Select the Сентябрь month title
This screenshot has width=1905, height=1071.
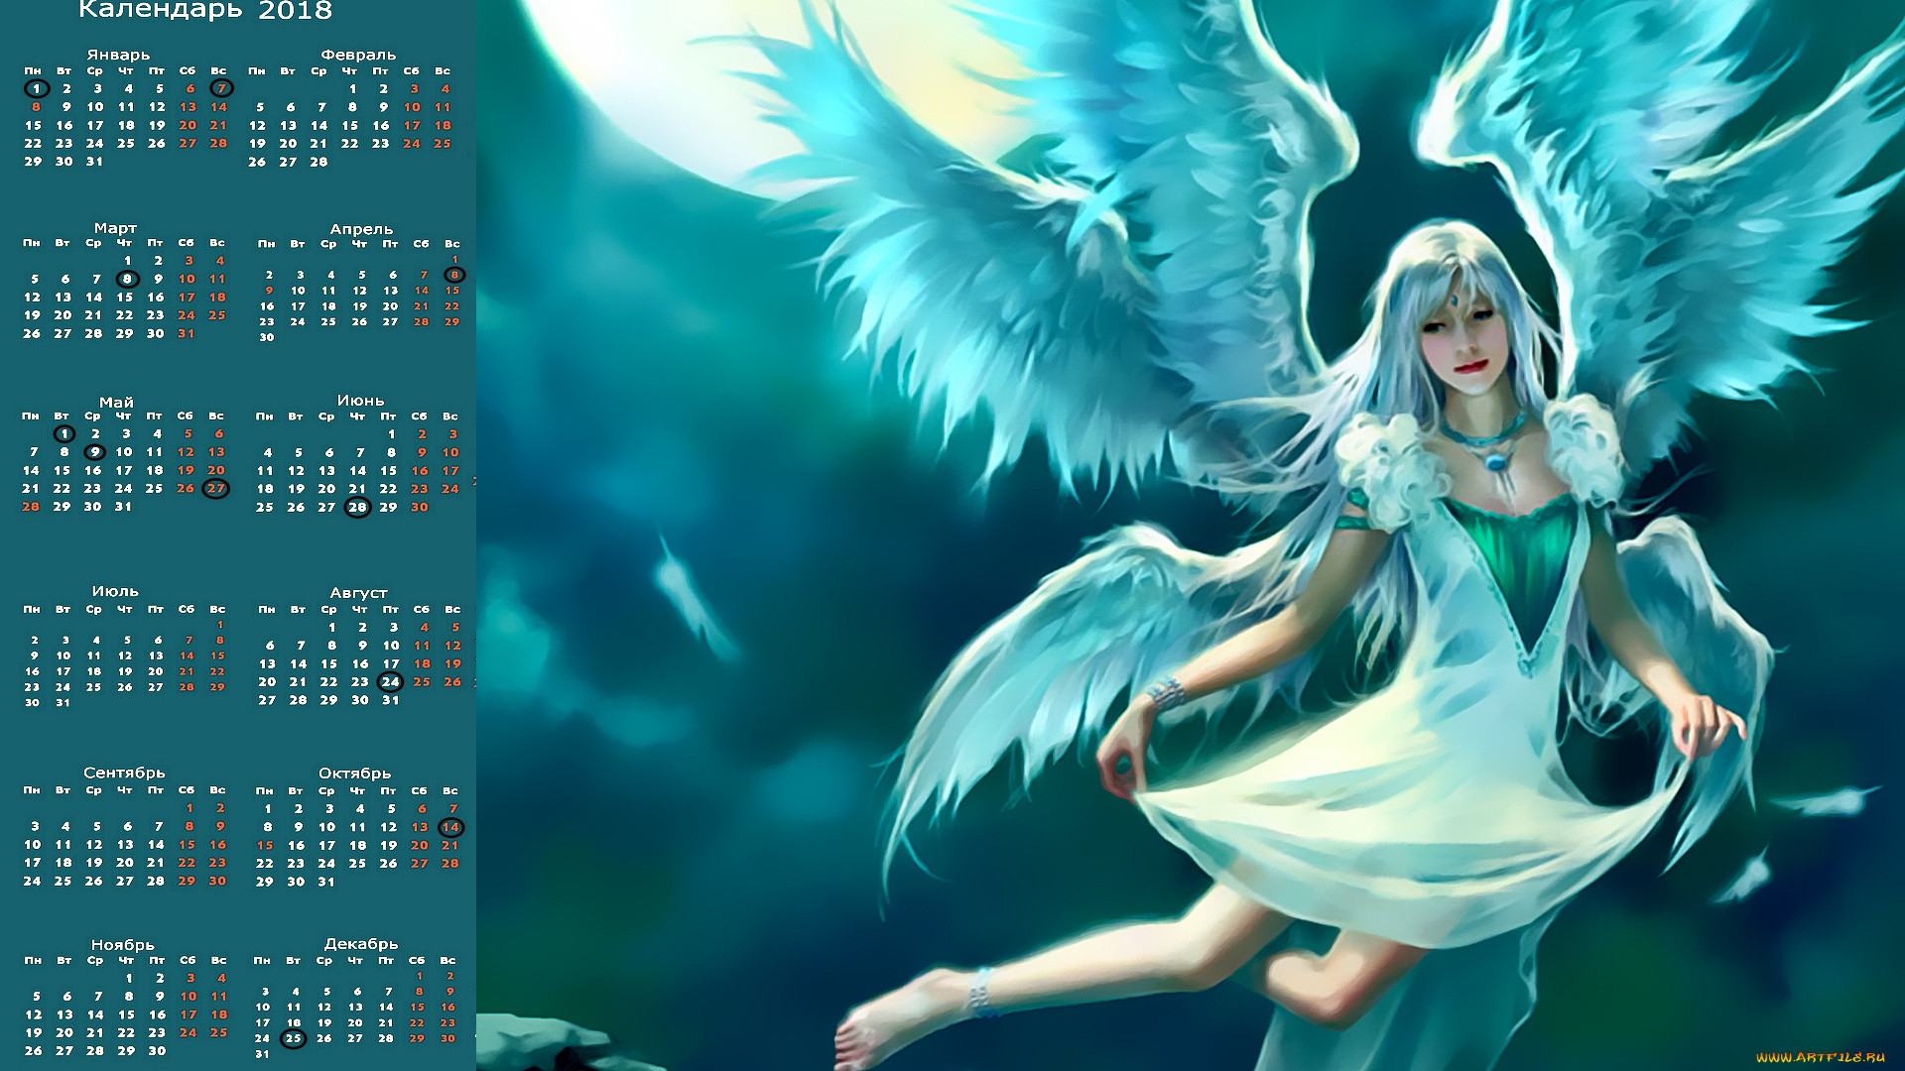click(x=124, y=773)
